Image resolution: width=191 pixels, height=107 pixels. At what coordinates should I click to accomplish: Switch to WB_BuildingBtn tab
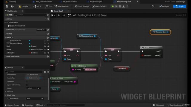click(x=95, y=2)
